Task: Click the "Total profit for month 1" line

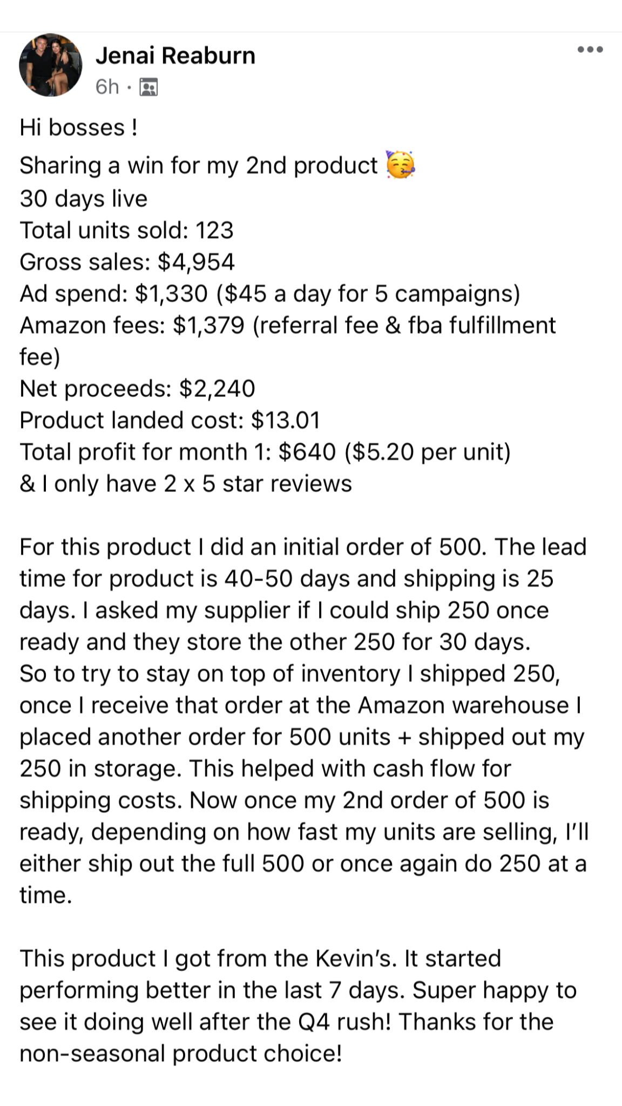Action: coord(265,452)
